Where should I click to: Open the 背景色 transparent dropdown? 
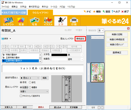tap(82, 59)
